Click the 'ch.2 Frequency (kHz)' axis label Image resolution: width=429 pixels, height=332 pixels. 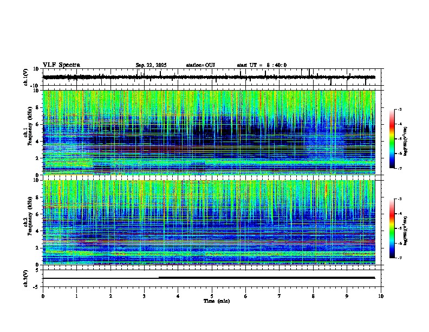tap(28, 215)
